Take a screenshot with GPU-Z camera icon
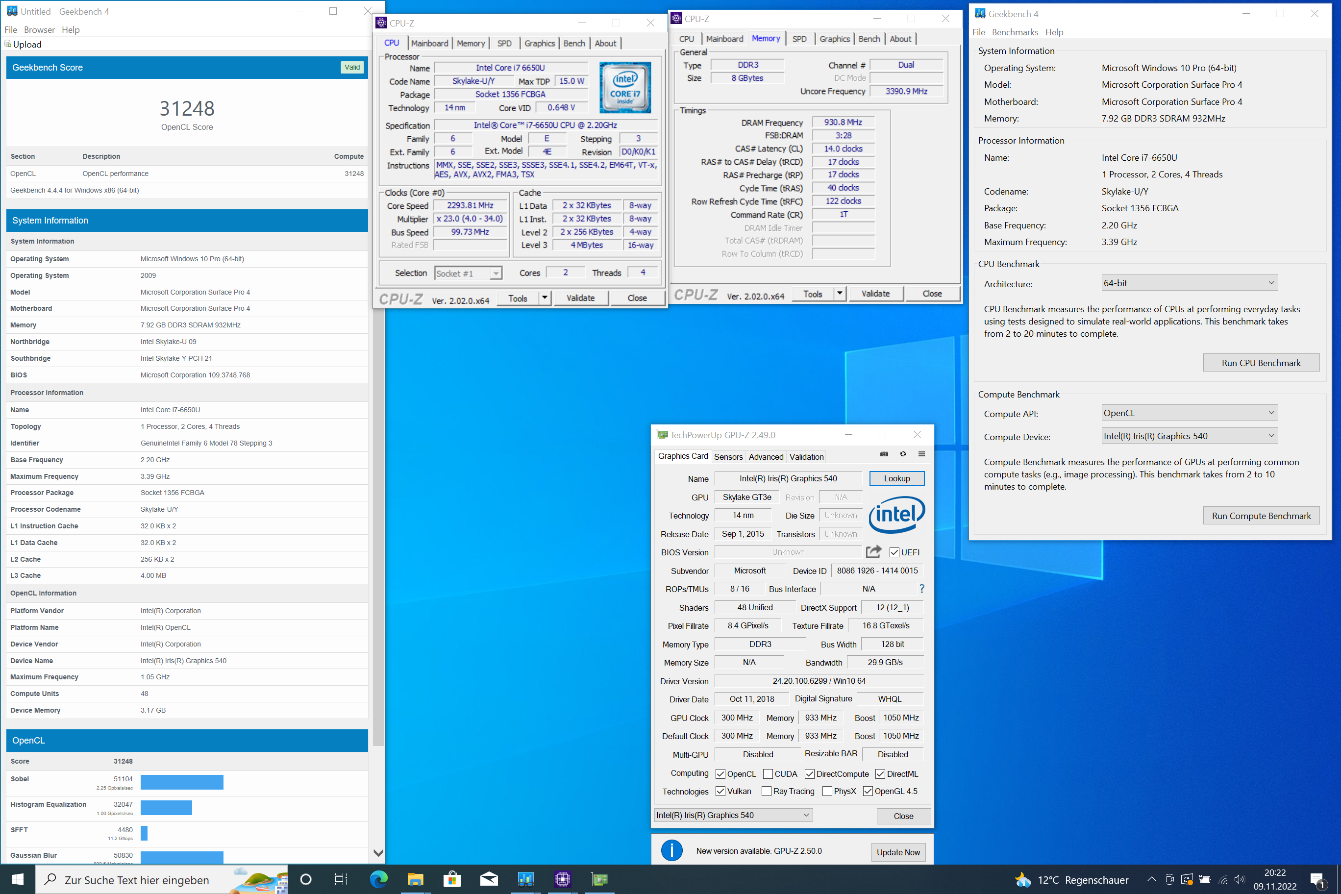This screenshot has height=894, width=1341. coord(884,454)
